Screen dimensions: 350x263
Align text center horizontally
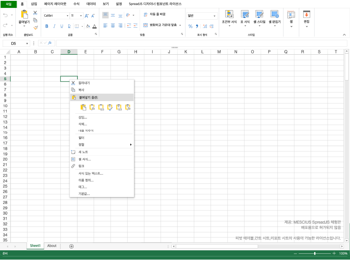113,25
